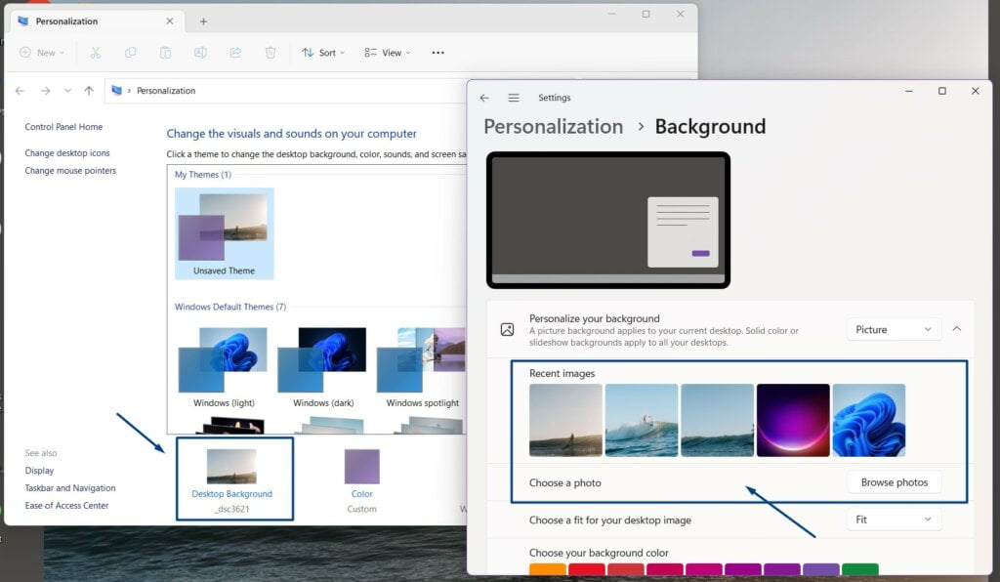Expand the Sort dropdown in File Explorer

tap(323, 53)
